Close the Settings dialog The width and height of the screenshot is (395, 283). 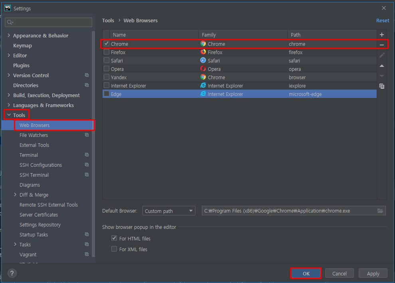pyautogui.click(x=384, y=8)
